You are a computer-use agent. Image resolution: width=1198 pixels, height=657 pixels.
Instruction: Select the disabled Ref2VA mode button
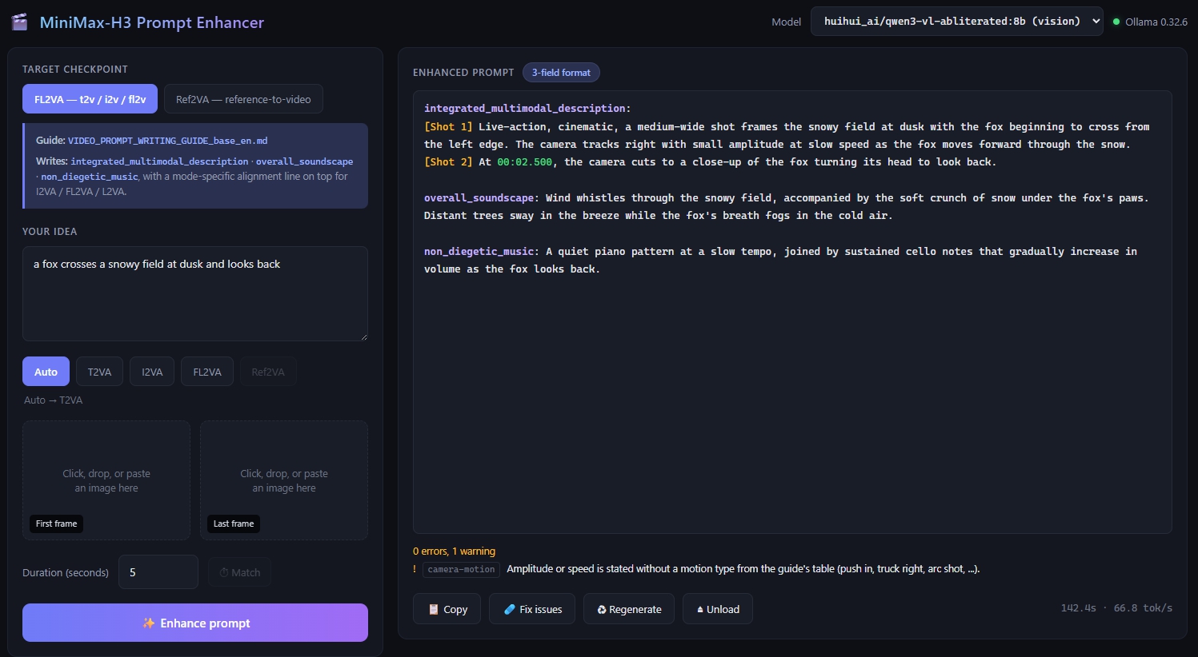click(268, 372)
